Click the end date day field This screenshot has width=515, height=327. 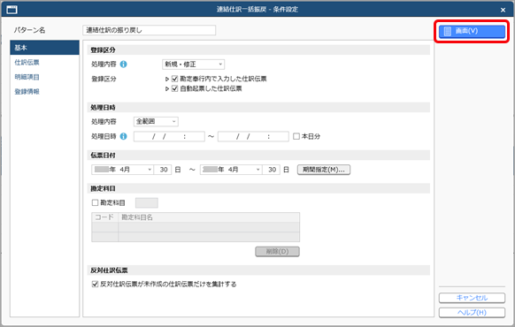(x=272, y=170)
